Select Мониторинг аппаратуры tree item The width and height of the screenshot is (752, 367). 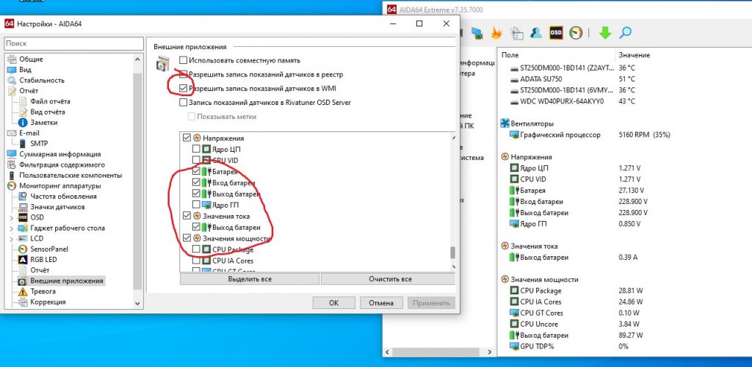(x=60, y=186)
